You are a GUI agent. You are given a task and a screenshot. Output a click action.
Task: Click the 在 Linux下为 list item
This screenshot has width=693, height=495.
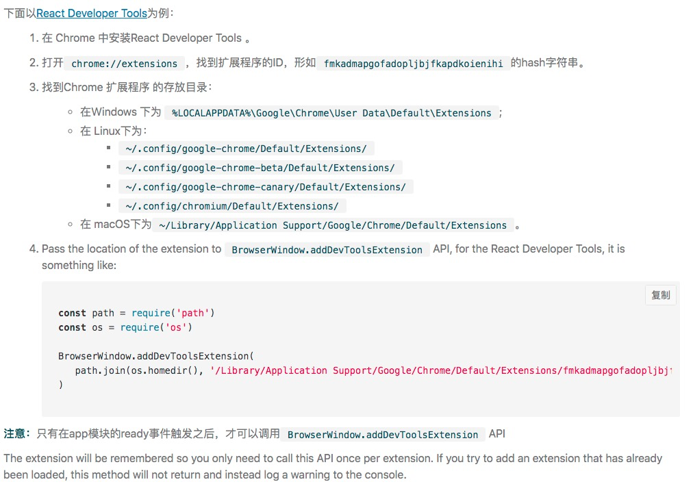tap(114, 131)
